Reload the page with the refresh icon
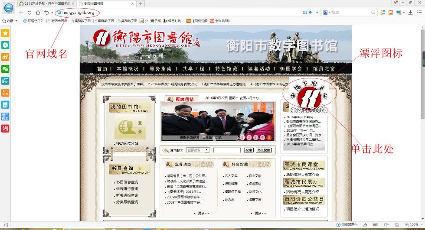This screenshot has height=230, width=425. click(29, 13)
